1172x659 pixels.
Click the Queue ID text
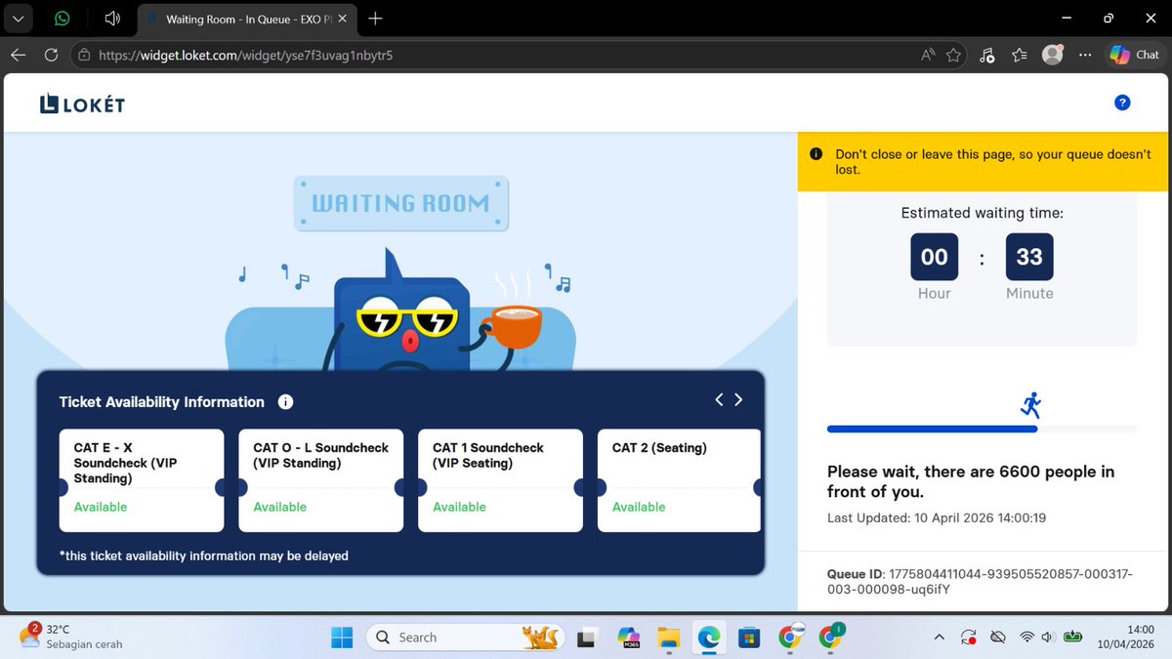click(x=980, y=582)
